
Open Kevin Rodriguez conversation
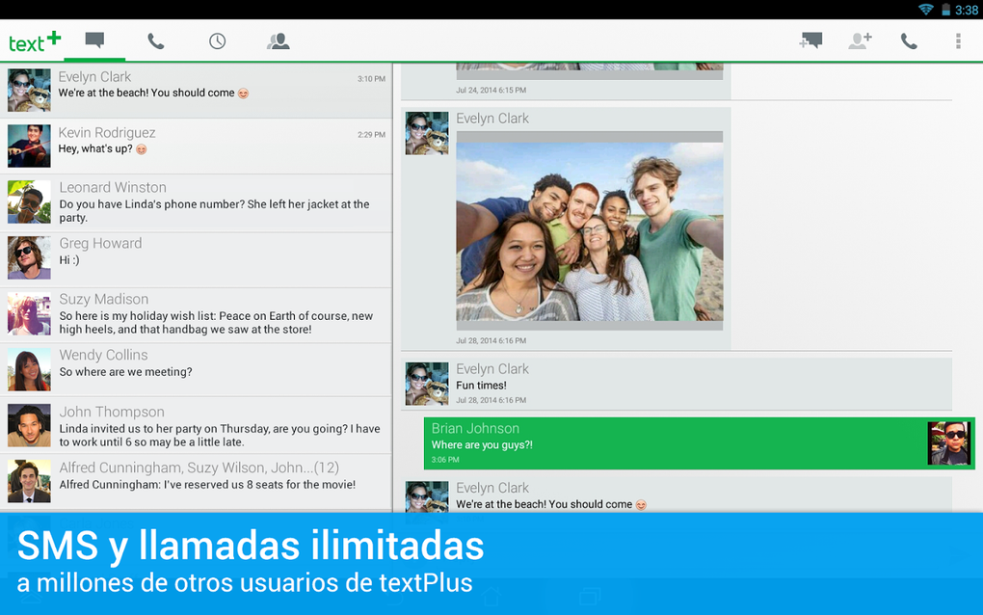point(197,147)
